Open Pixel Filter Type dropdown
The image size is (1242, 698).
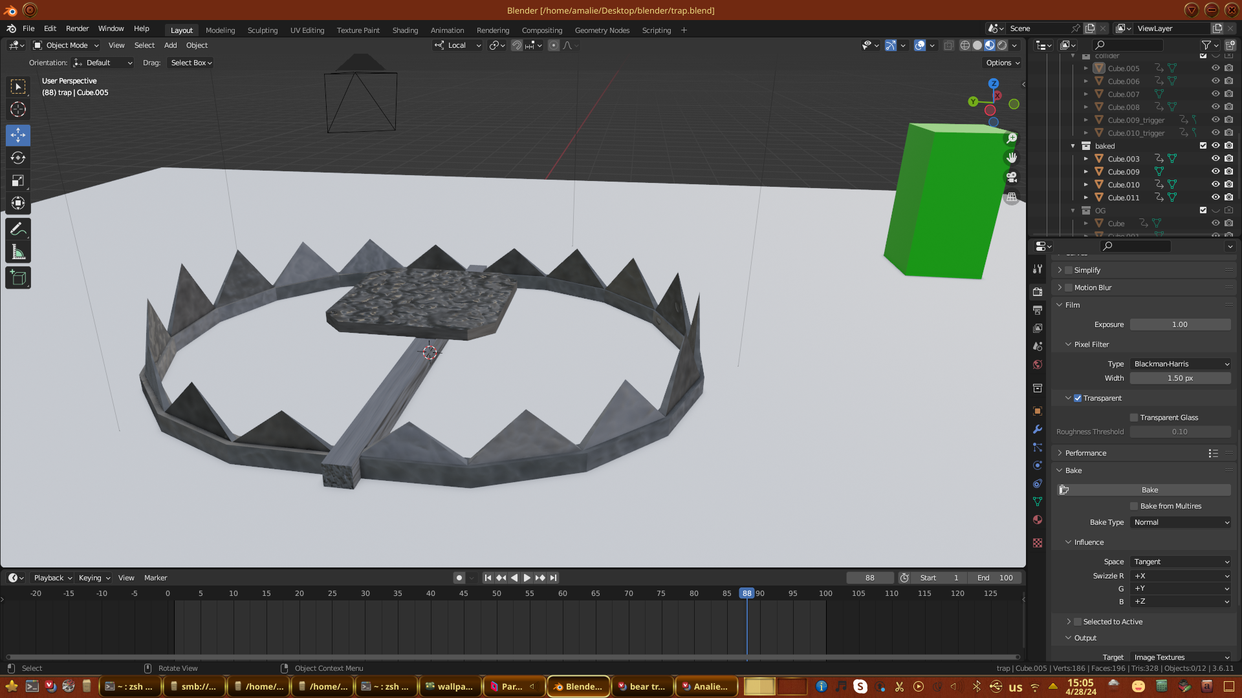(x=1181, y=364)
